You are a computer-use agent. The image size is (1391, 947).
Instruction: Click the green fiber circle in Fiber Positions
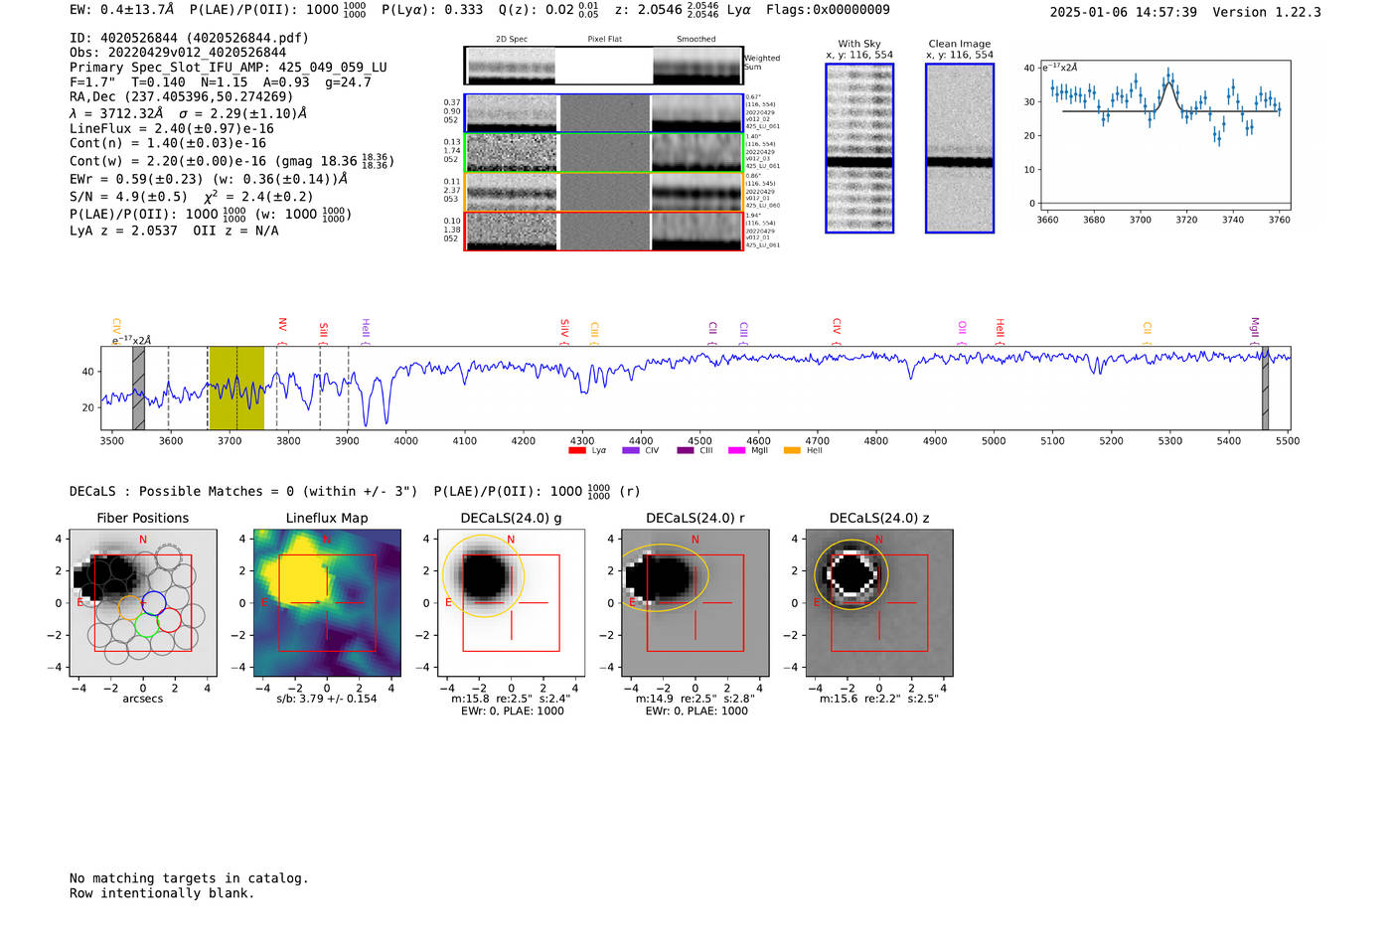146,625
